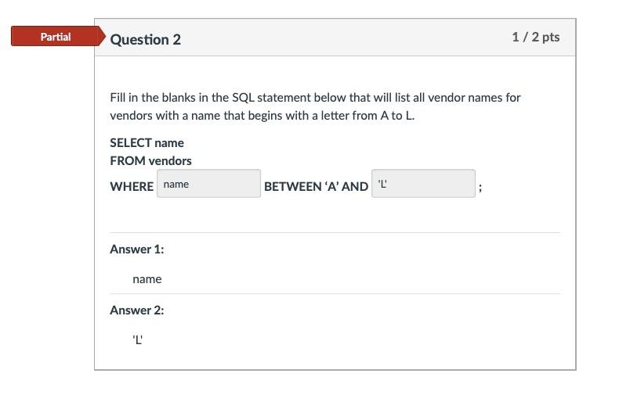Click the WHERE keyword
The width and height of the screenshot is (619, 395).
point(132,186)
